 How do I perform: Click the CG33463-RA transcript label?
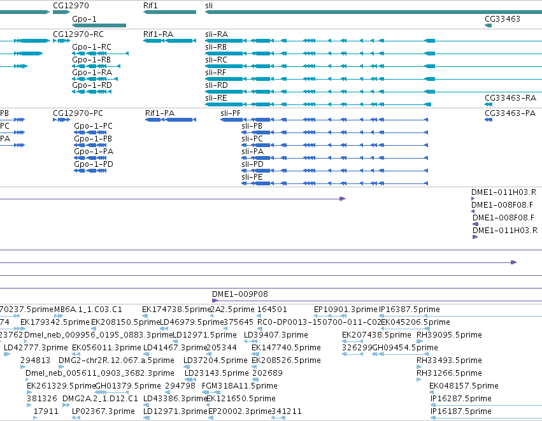click(510, 98)
